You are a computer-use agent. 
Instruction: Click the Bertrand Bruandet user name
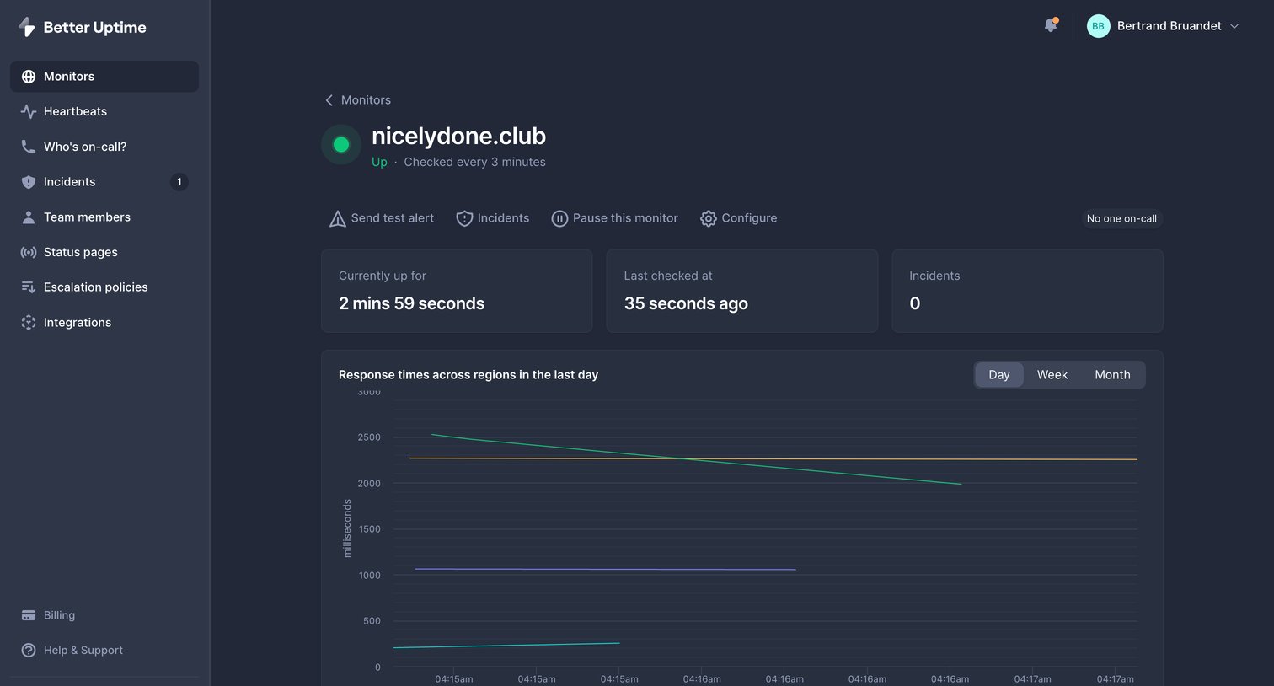[1169, 26]
